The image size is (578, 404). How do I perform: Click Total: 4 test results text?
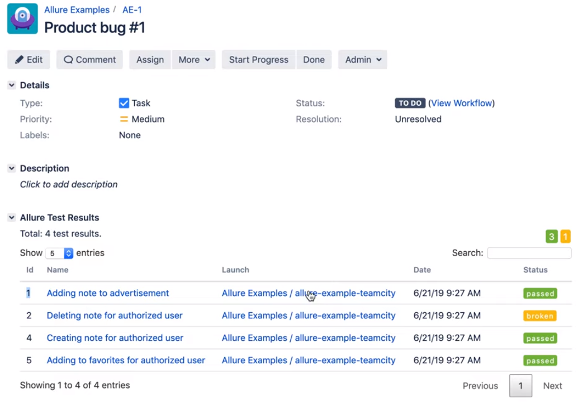tap(60, 234)
